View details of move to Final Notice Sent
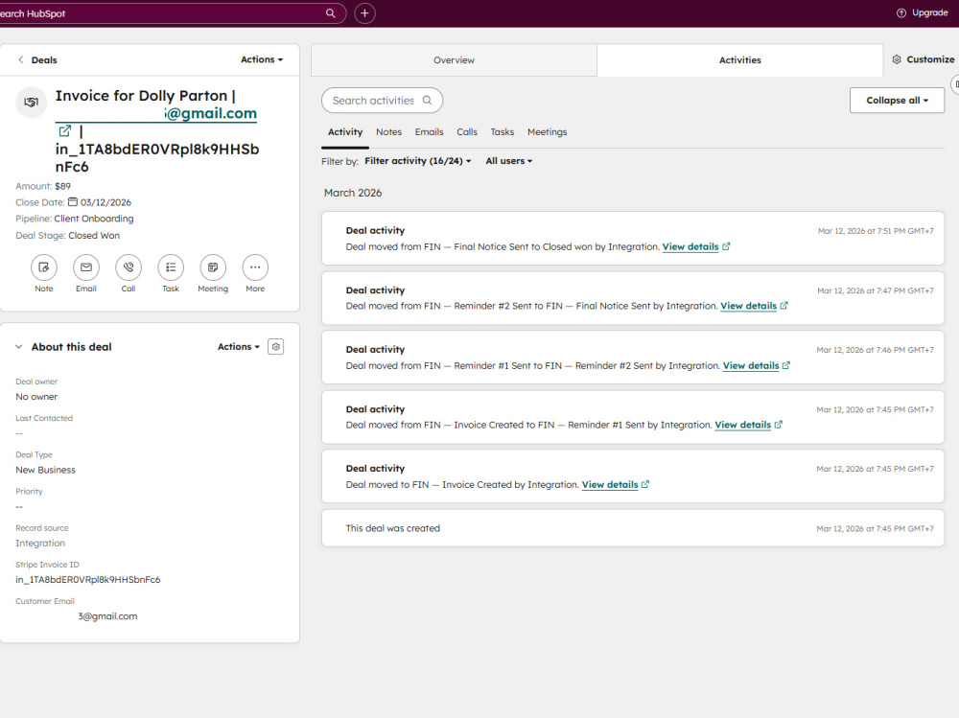959x718 pixels. coord(749,306)
